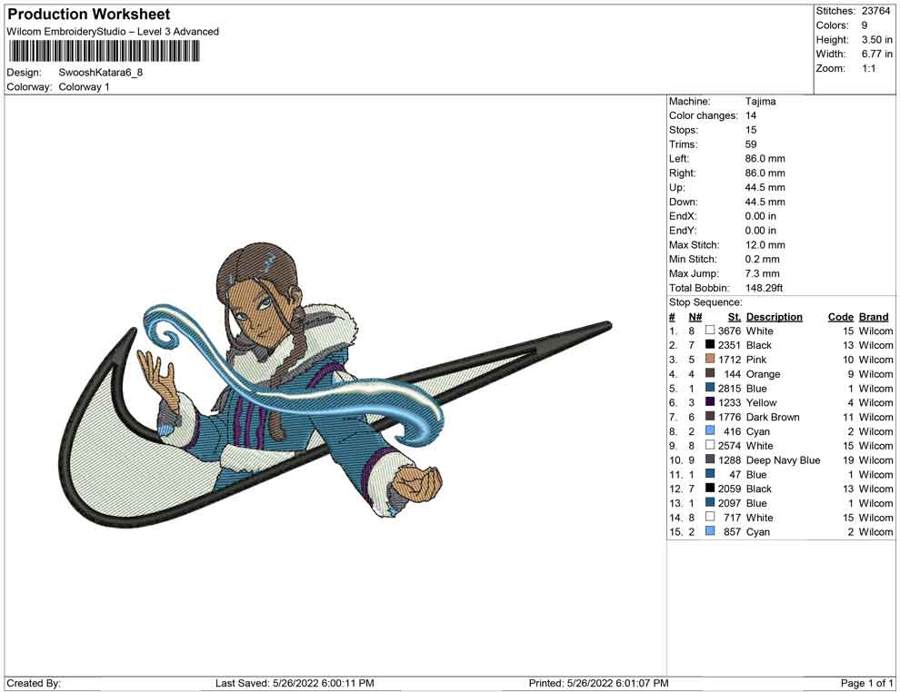900x692 pixels.
Task: Click the 'St.' column header
Action: click(735, 316)
